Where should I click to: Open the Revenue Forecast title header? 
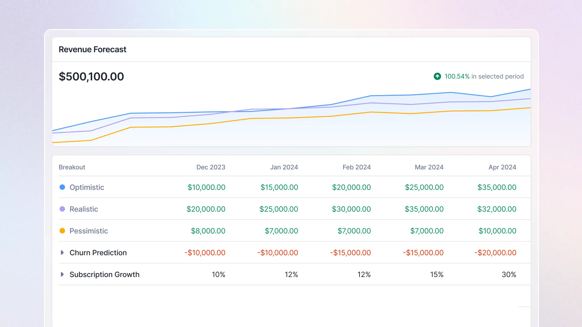click(92, 49)
